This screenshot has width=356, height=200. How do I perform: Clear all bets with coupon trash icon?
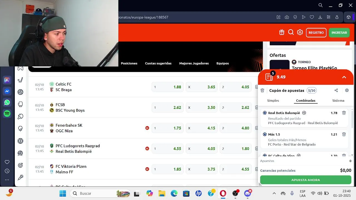[x=262, y=90]
